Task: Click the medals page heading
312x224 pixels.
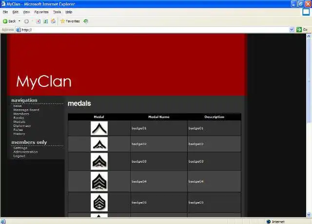Action: click(79, 103)
